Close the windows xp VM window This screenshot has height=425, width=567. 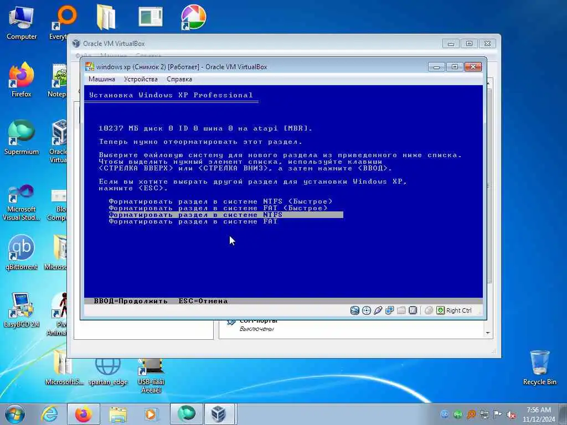[x=473, y=67]
